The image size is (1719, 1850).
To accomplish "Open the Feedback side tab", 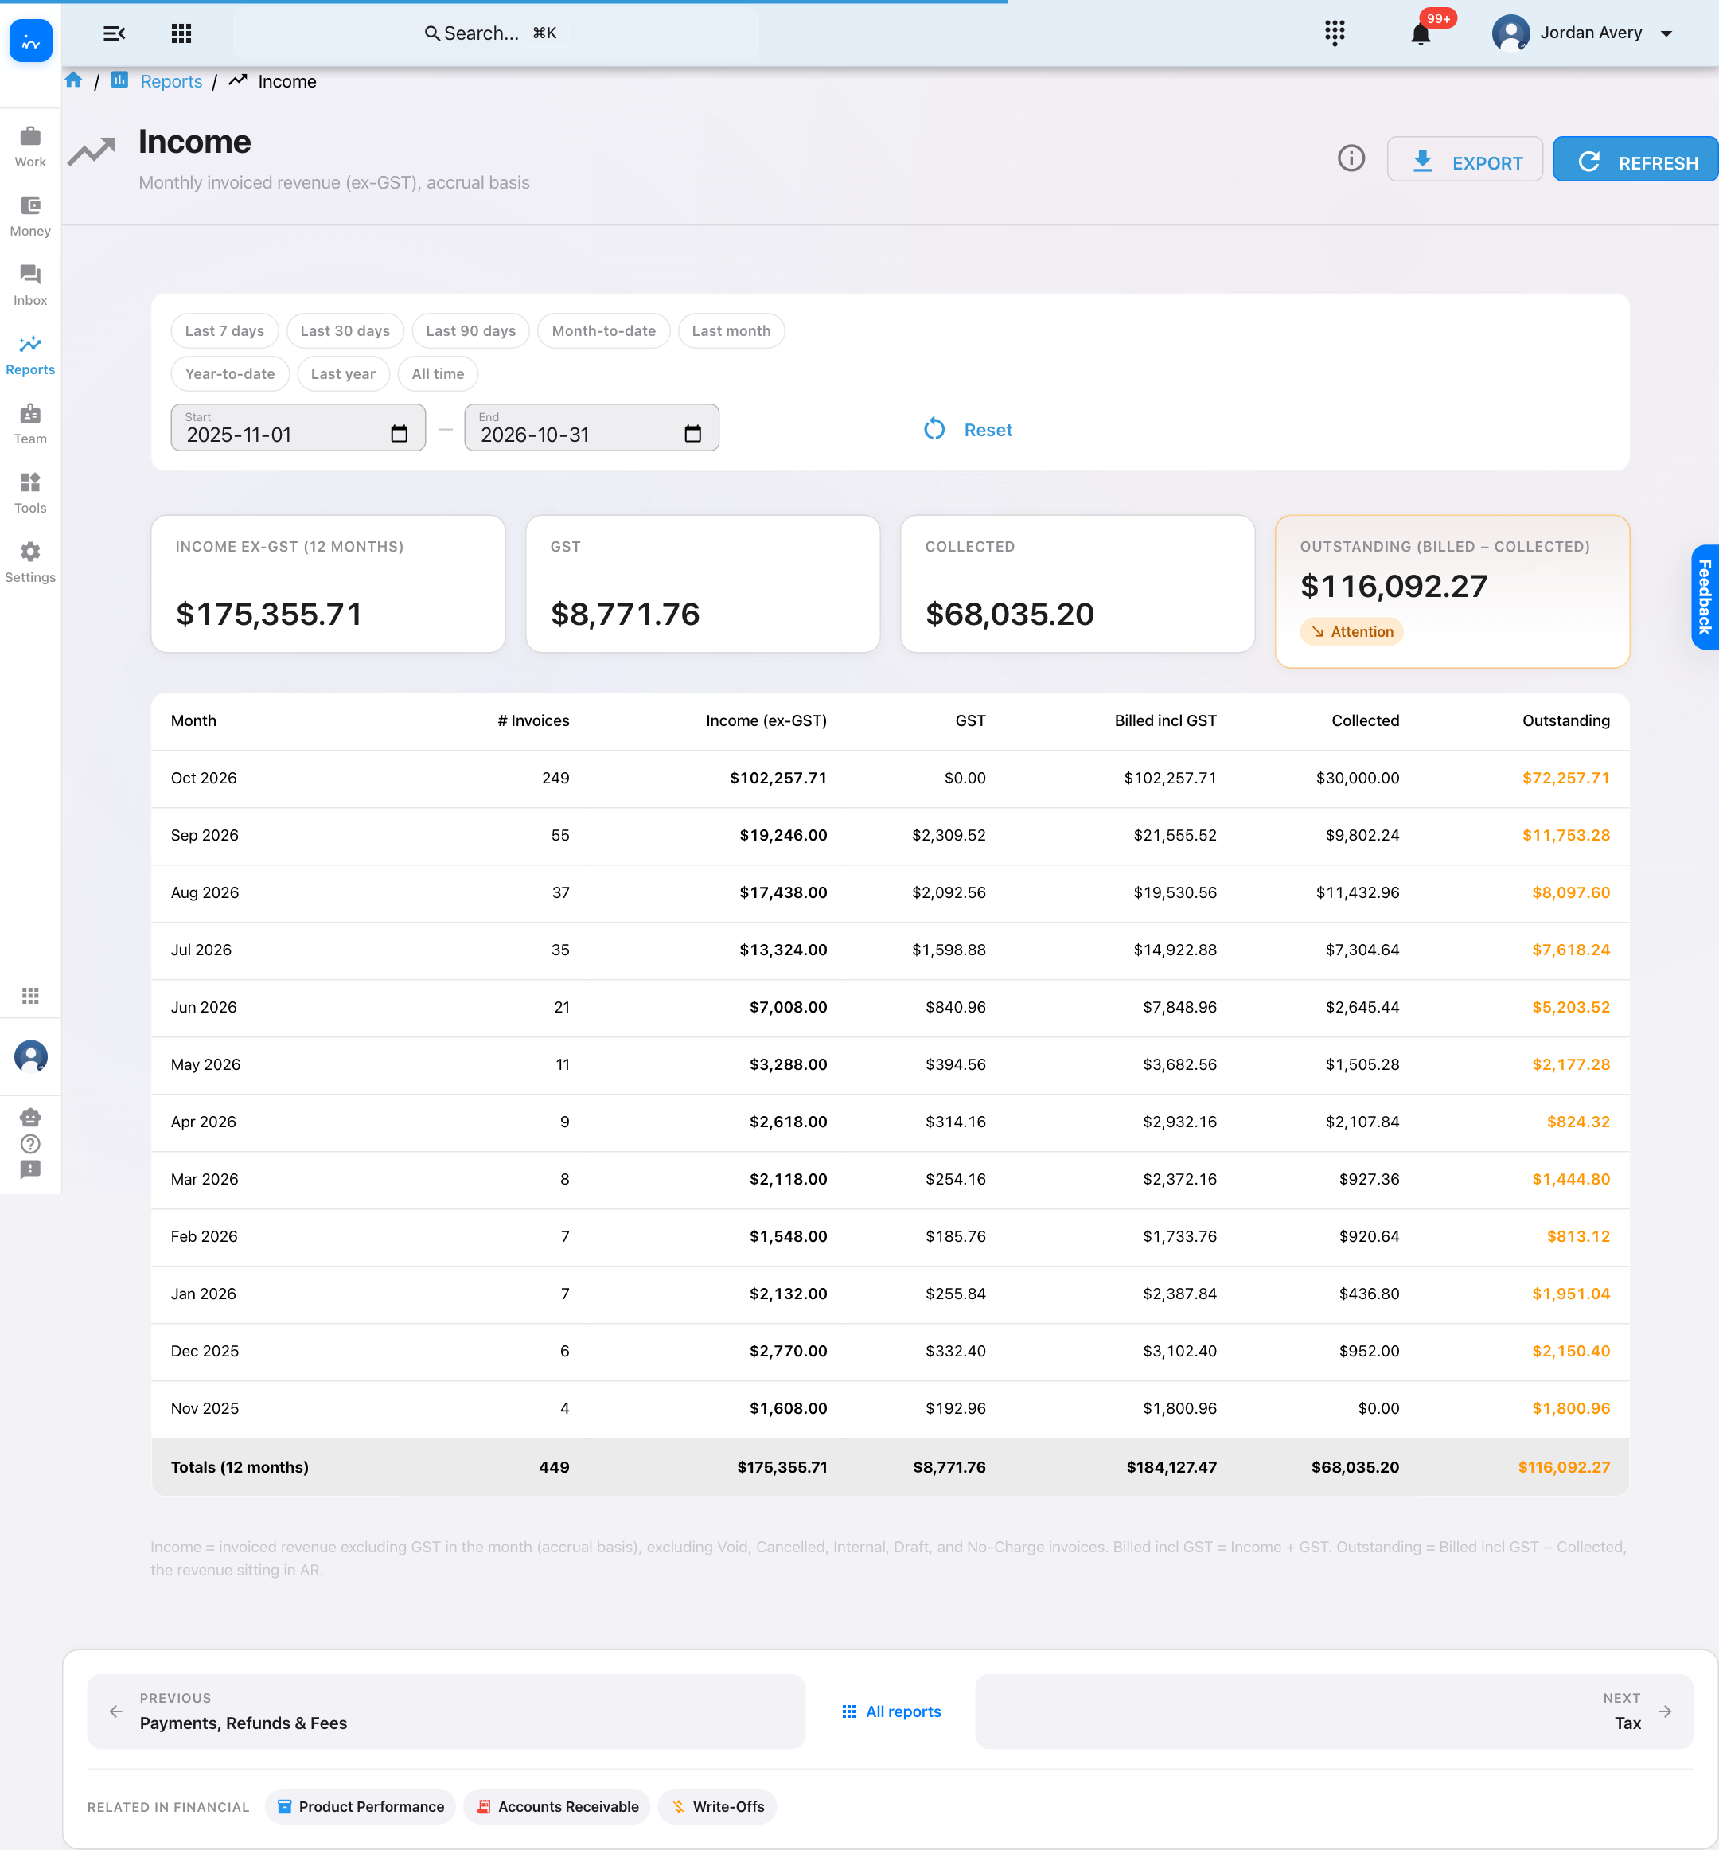I will click(x=1704, y=596).
